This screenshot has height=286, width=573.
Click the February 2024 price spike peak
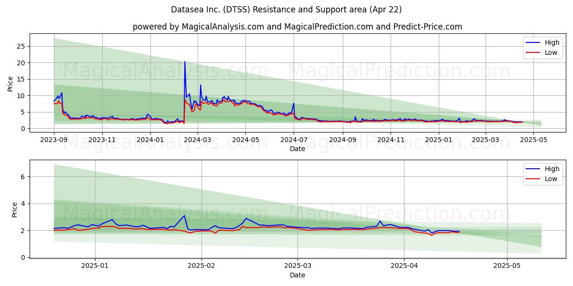coord(185,61)
